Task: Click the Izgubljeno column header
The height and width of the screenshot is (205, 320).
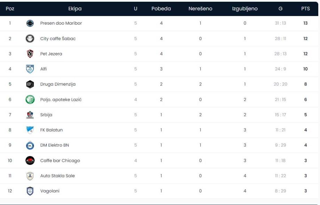Action: click(x=245, y=9)
